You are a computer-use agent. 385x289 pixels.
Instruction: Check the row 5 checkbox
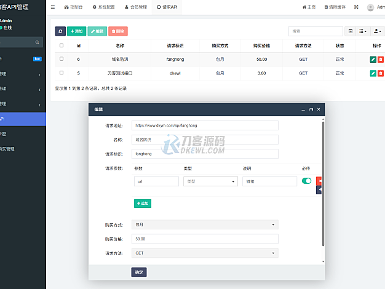pos(62,73)
